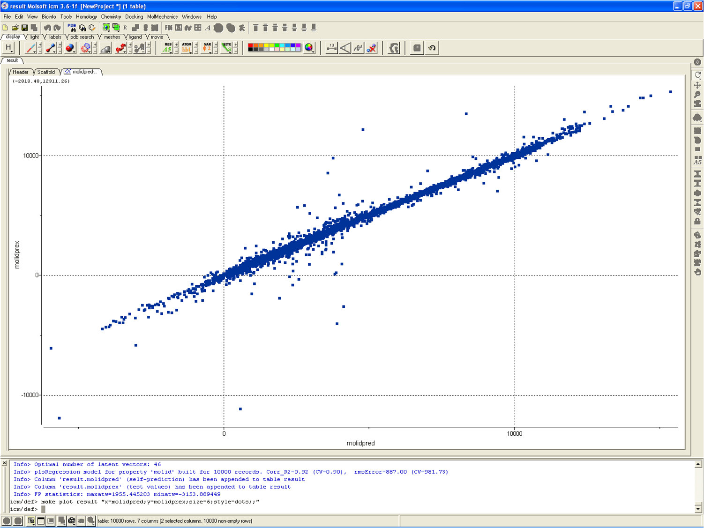
Task: Open the Bioinfo menu
Action: (49, 16)
